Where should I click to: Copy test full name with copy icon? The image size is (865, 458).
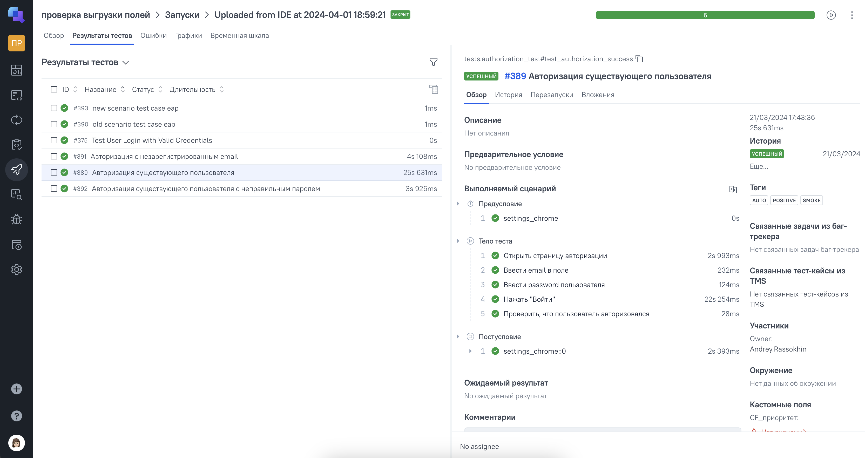[639, 59]
